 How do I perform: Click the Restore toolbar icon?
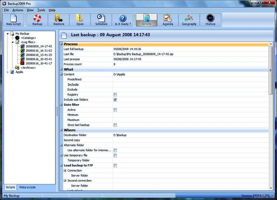(59, 20)
